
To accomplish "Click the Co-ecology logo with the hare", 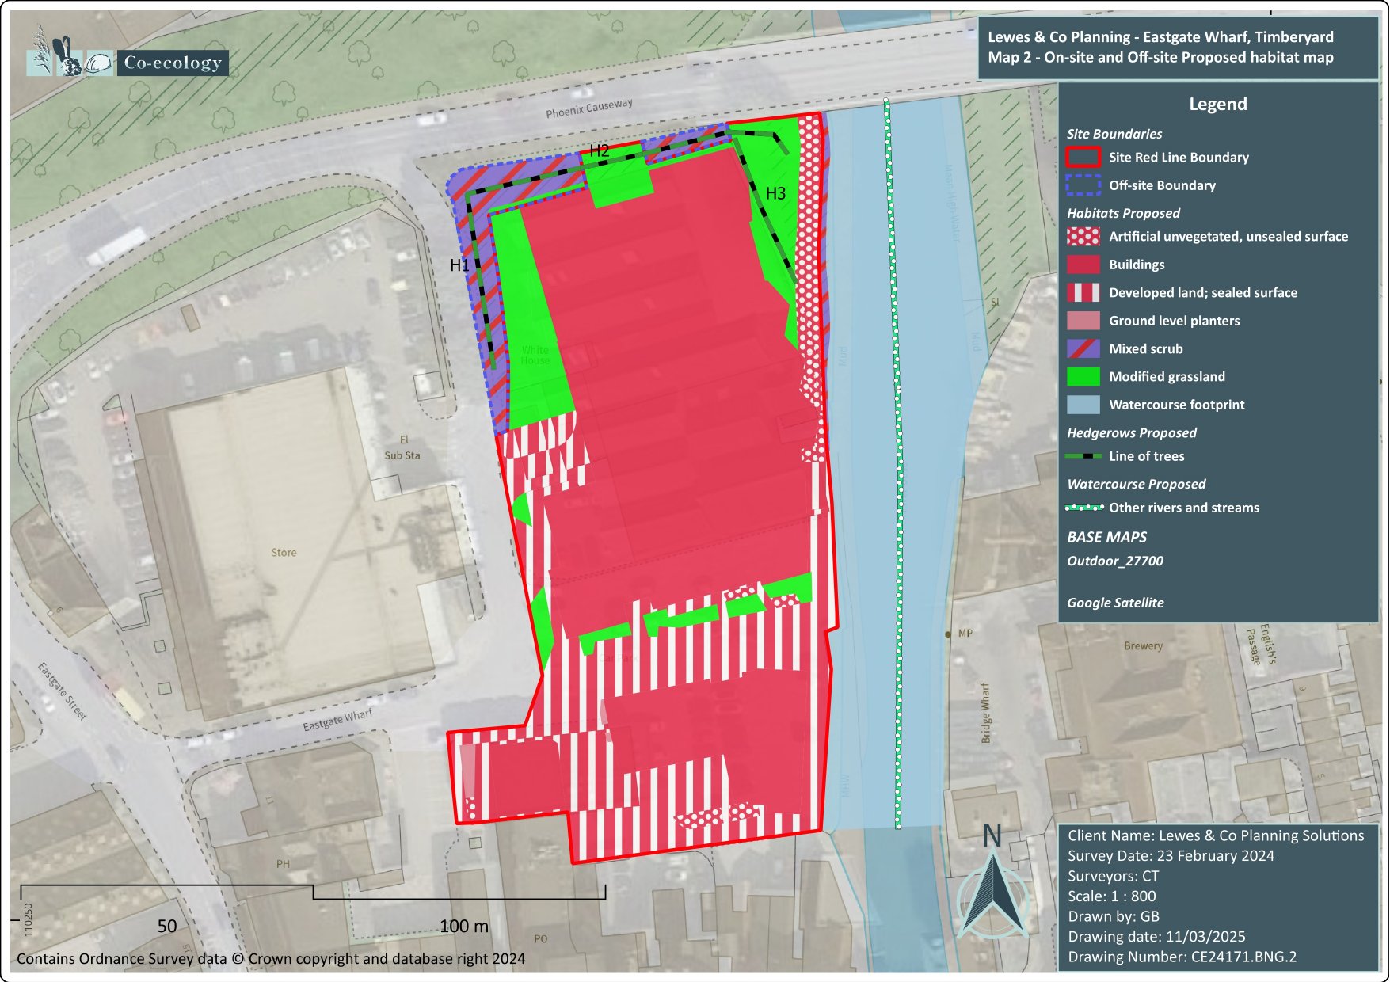I will pyautogui.click(x=71, y=57).
